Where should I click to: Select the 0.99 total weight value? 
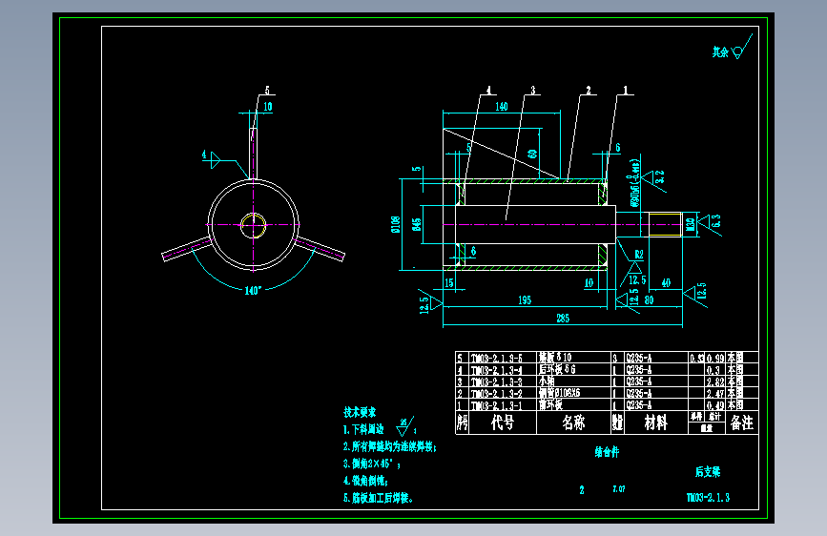click(x=715, y=359)
